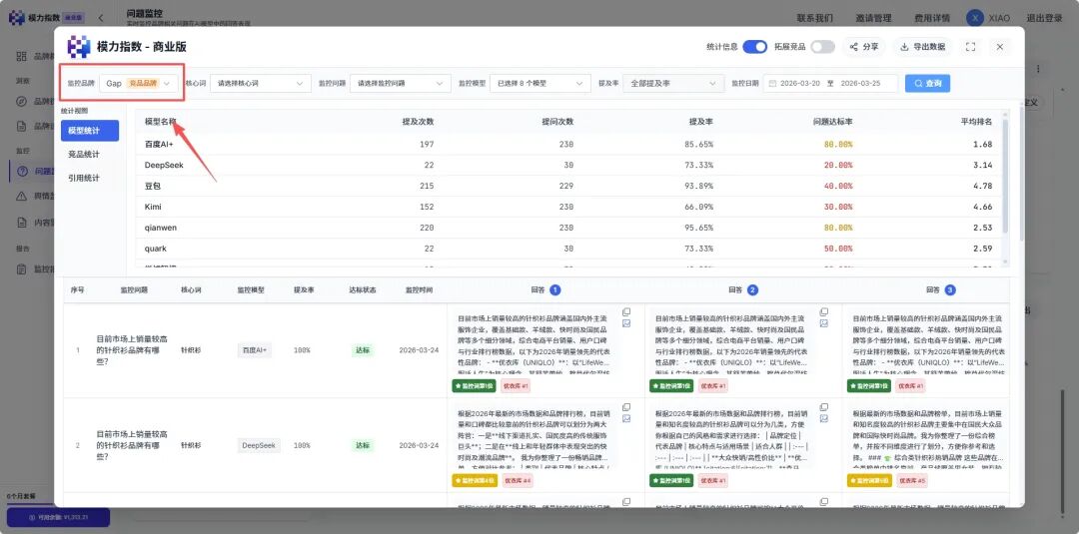
Task: Open 邀请管理 in the top bar
Action: (873, 18)
